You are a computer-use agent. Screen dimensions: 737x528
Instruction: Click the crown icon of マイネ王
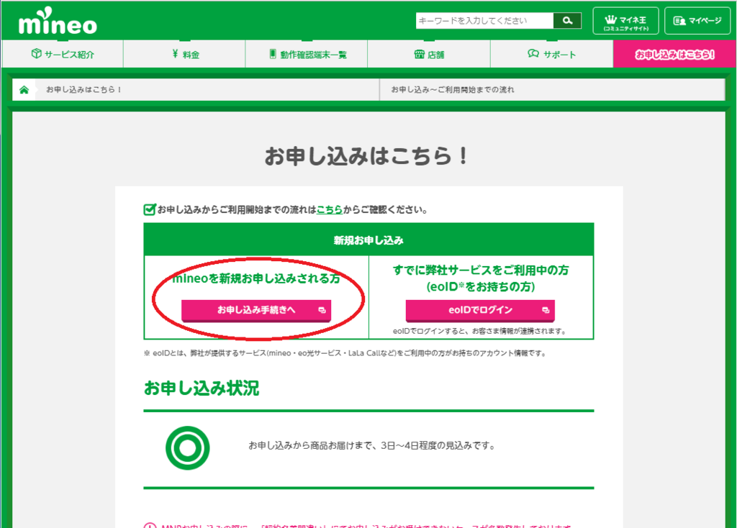(610, 19)
